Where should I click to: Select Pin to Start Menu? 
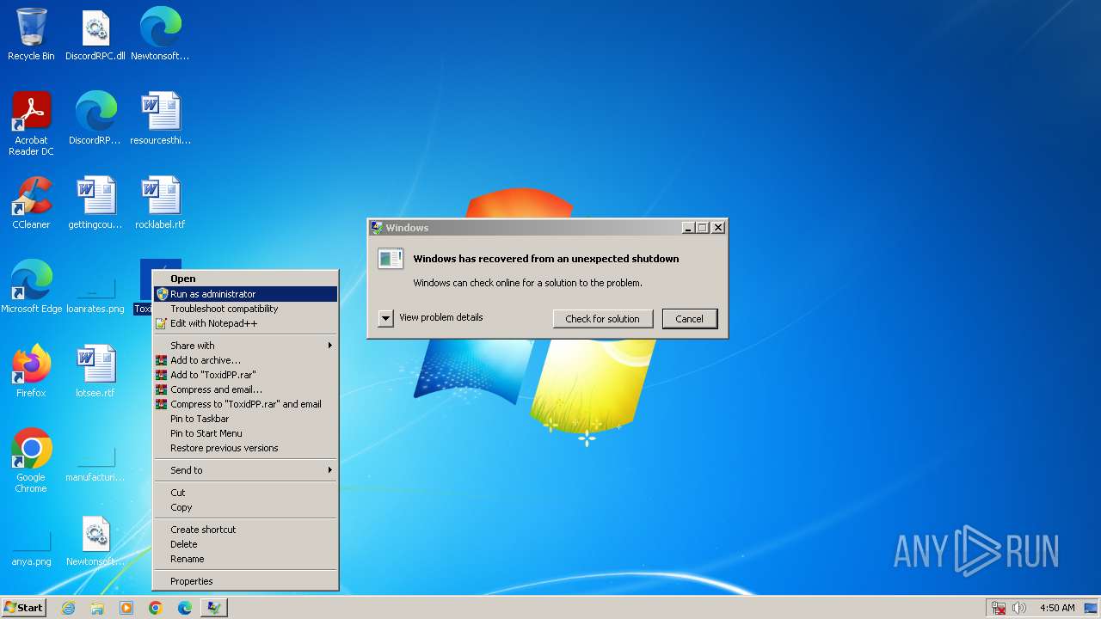pyautogui.click(x=245, y=433)
